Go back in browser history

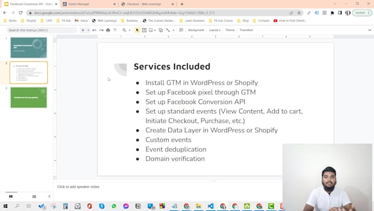coord(5,13)
